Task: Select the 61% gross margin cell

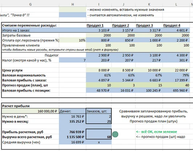Action: tap(99, 75)
